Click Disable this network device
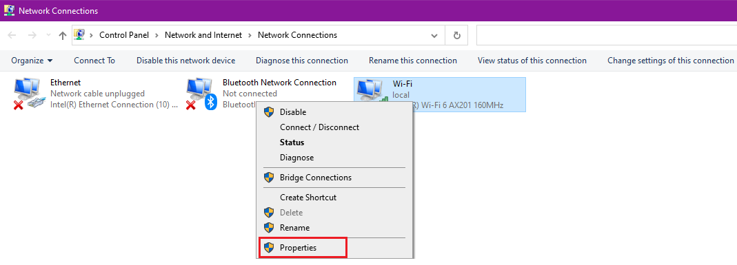This screenshot has height=265, width=737. point(185,61)
